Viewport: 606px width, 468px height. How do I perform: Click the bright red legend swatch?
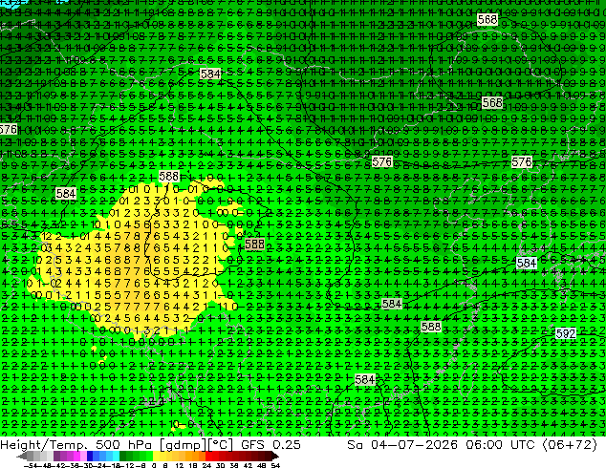(x=208, y=456)
